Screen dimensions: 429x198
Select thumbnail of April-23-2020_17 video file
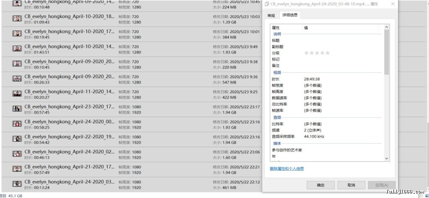click(x=17, y=109)
